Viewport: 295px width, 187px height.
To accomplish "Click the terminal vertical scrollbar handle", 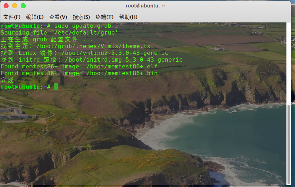I will pyautogui.click(x=289, y=145).
